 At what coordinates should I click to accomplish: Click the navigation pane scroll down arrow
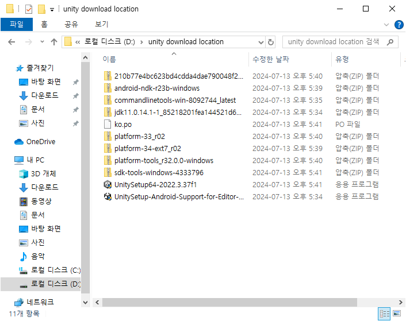click(x=86, y=302)
